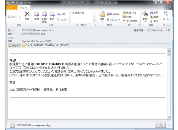This screenshot has width=178, height=130.
Task: Click Reply All (全員に返信) icon
Action: [44, 14]
